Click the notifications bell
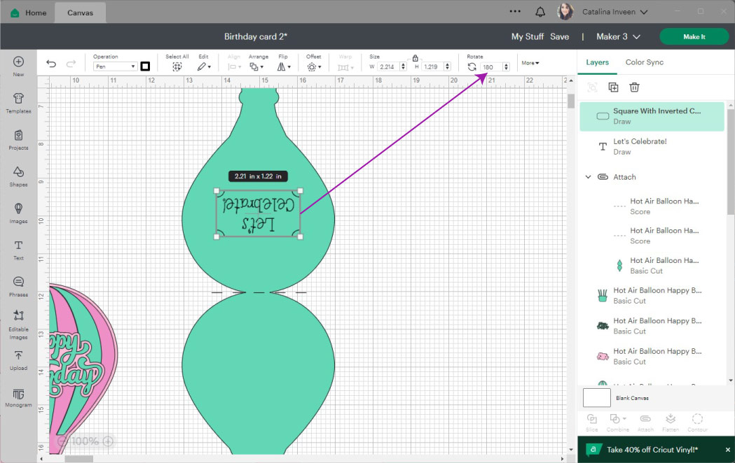Screen dimensions: 735x463 coord(540,12)
